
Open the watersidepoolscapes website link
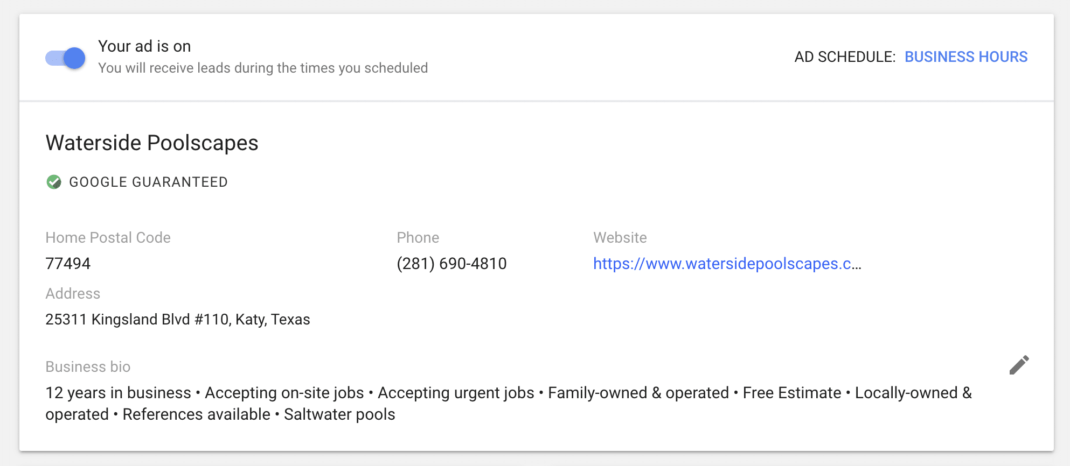pyautogui.click(x=727, y=264)
